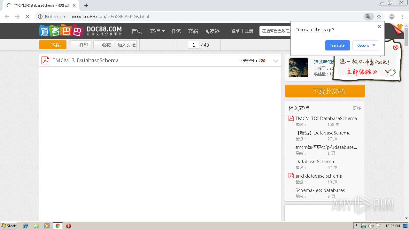The width and height of the screenshot is (409, 230).
Task: Show hidden tray icons arrow
Action: pos(356,226)
